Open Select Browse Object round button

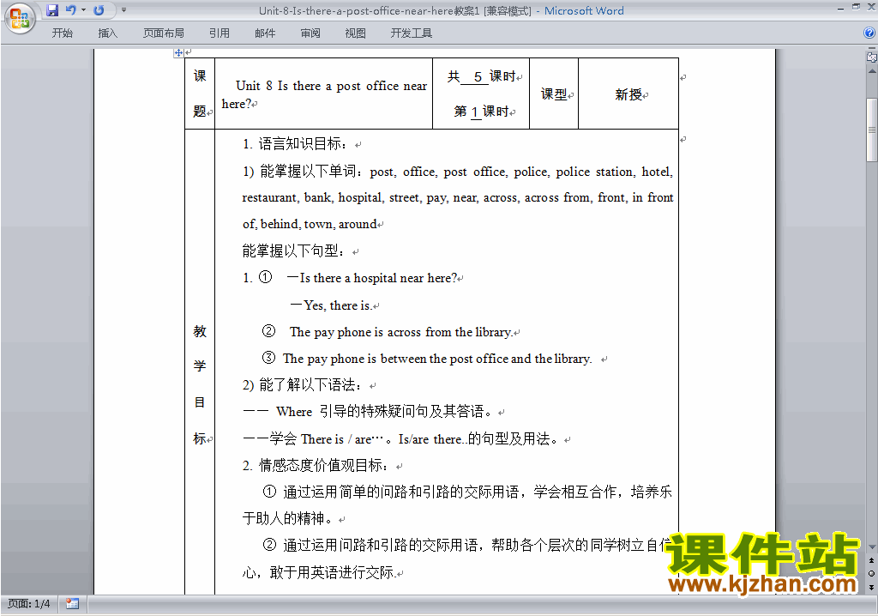click(871, 573)
